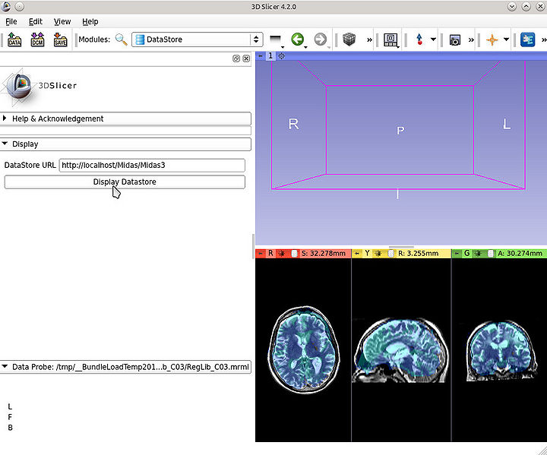The width and height of the screenshot is (547, 455).
Task: Toggle the pin on green slice view
Action: click(x=457, y=254)
